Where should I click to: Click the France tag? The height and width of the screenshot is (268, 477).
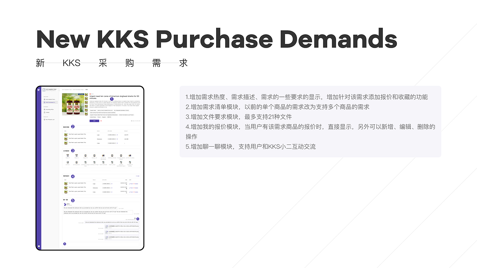pos(99,117)
